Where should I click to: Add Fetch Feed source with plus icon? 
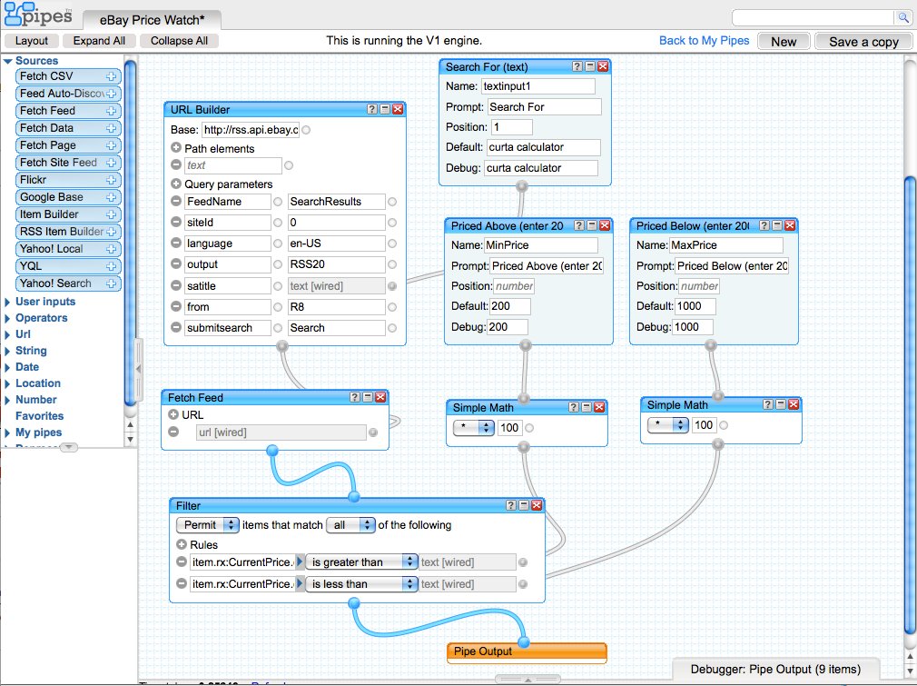[x=111, y=111]
